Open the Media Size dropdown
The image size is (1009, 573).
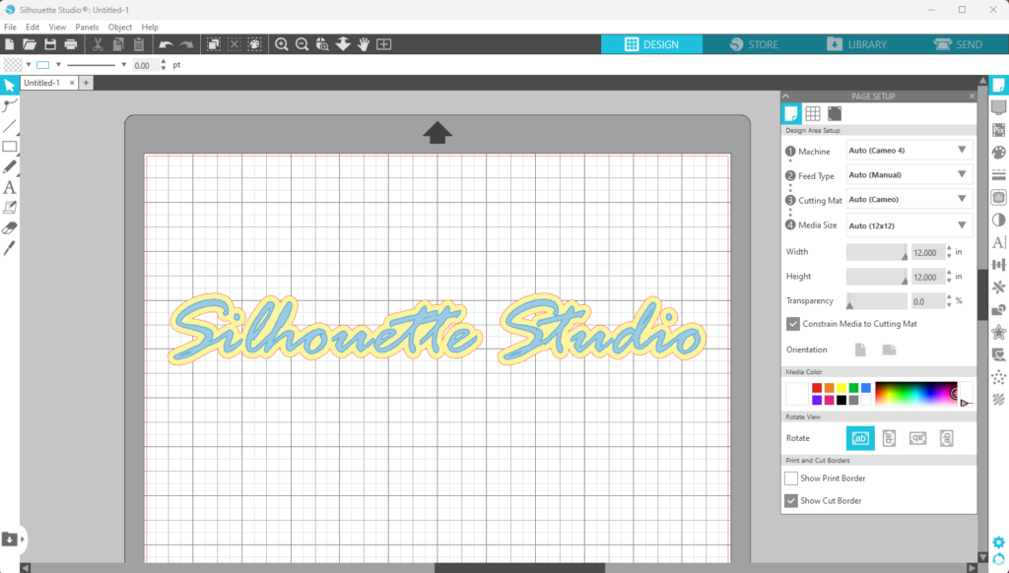pyautogui.click(x=908, y=225)
